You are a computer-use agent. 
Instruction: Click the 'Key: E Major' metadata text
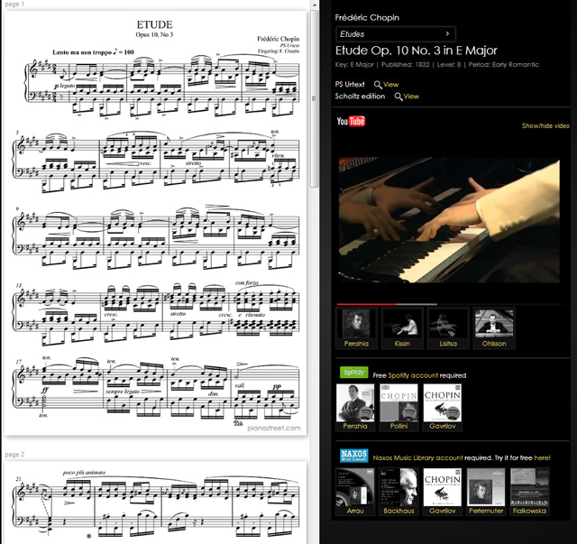click(x=354, y=65)
